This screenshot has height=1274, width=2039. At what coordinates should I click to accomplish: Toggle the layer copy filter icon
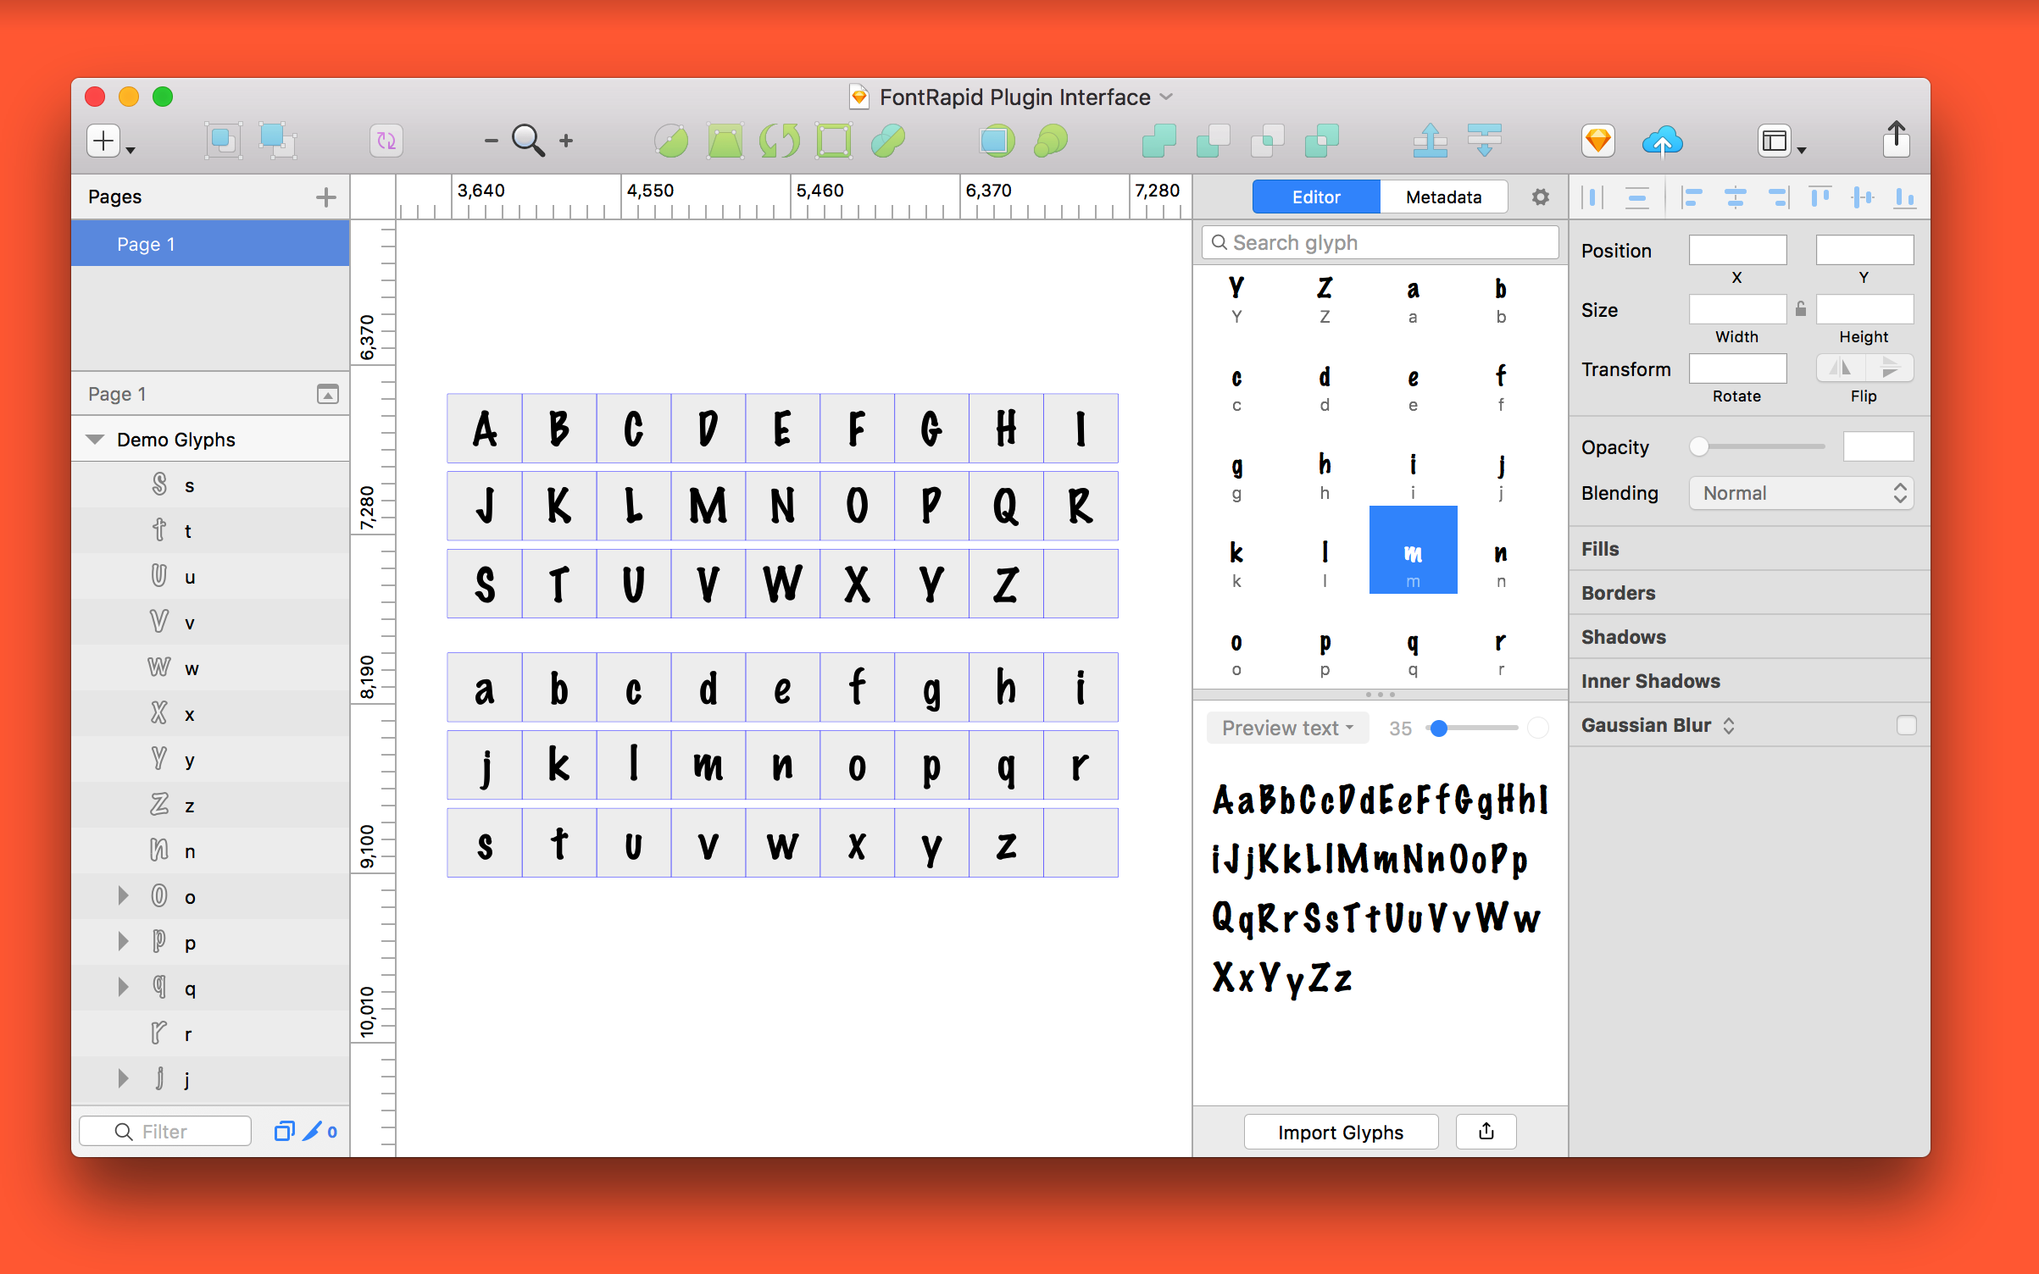284,1131
